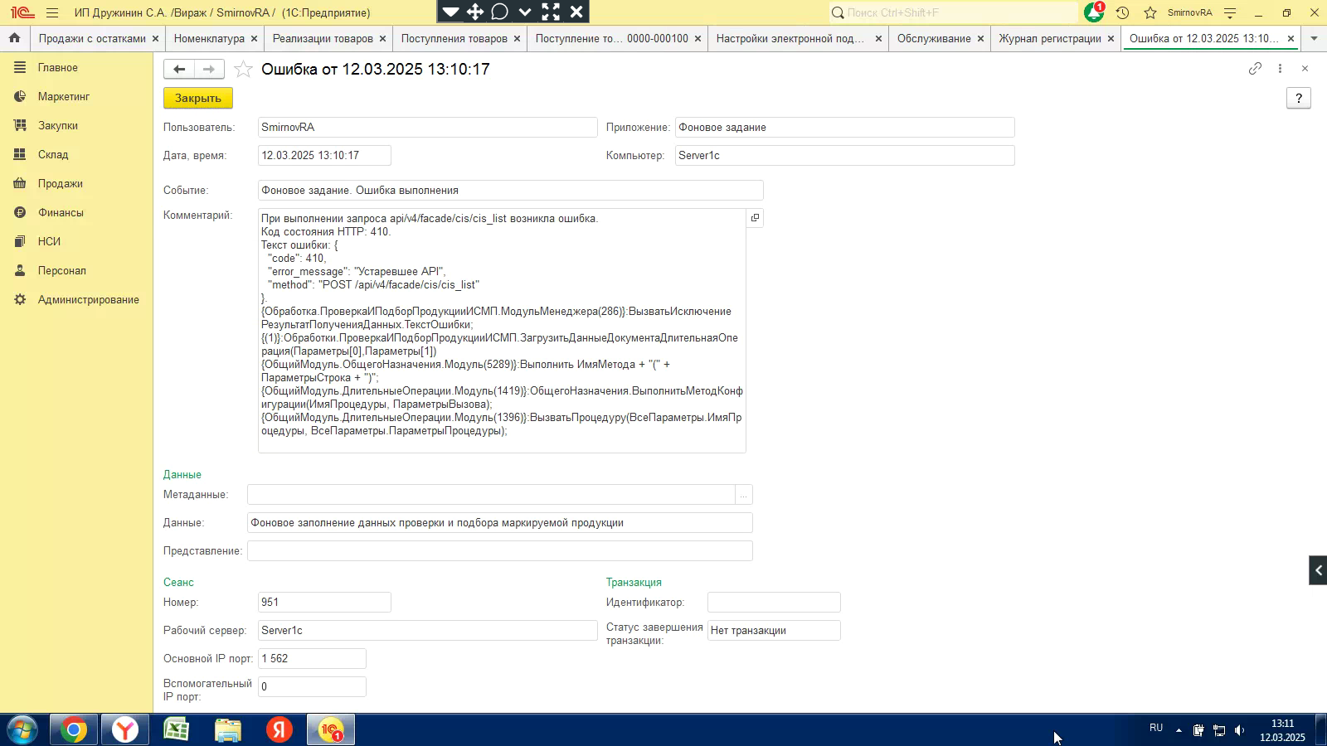Open Google Chrome from the taskbar
Image resolution: width=1327 pixels, height=746 pixels.
73,729
